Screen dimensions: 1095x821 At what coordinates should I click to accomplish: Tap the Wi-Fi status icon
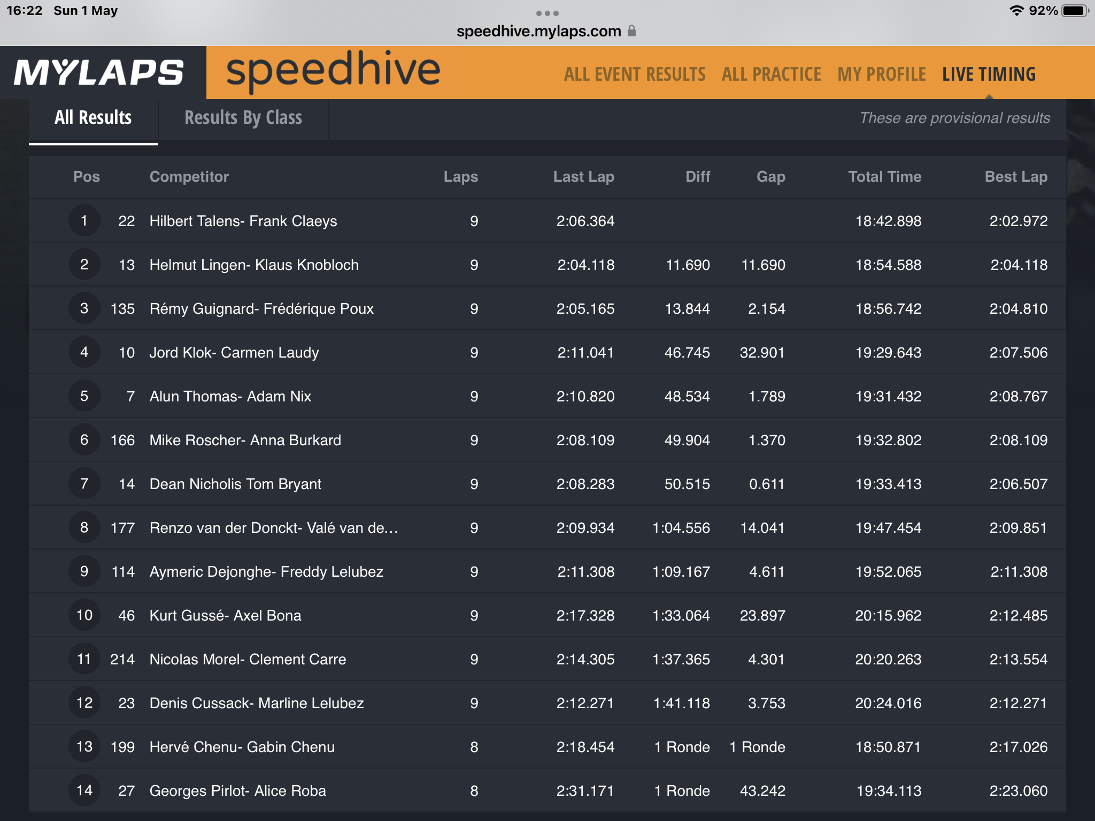click(1016, 11)
